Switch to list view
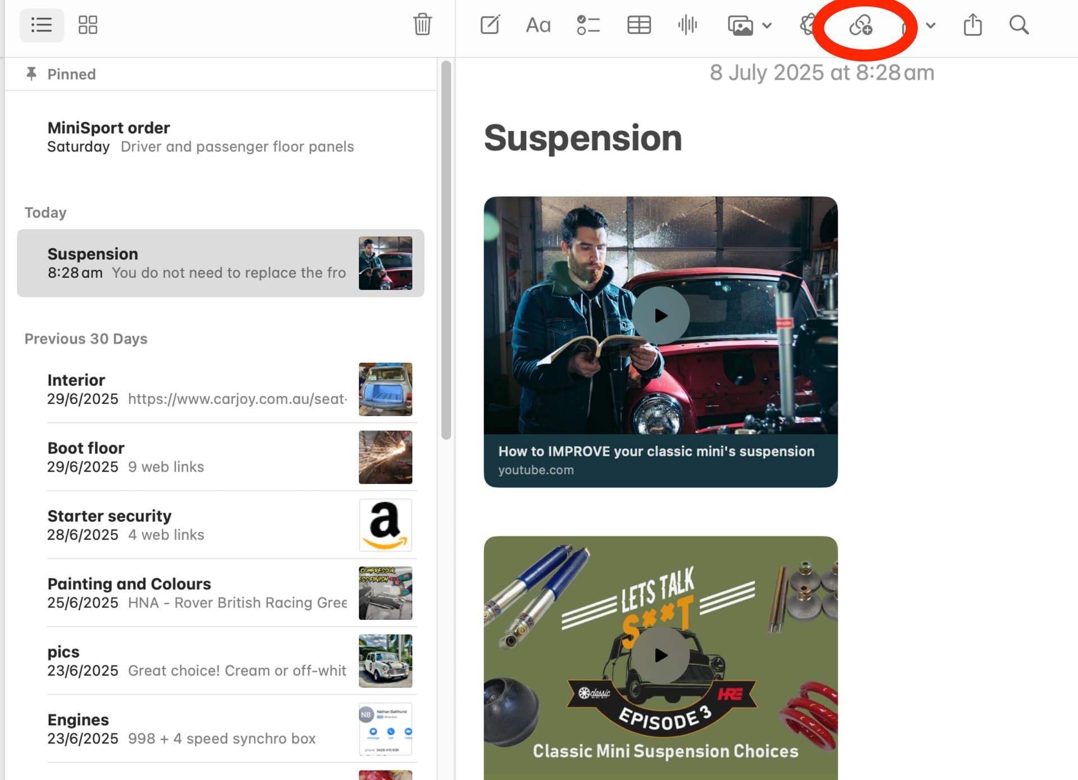1078x780 pixels. (42, 25)
